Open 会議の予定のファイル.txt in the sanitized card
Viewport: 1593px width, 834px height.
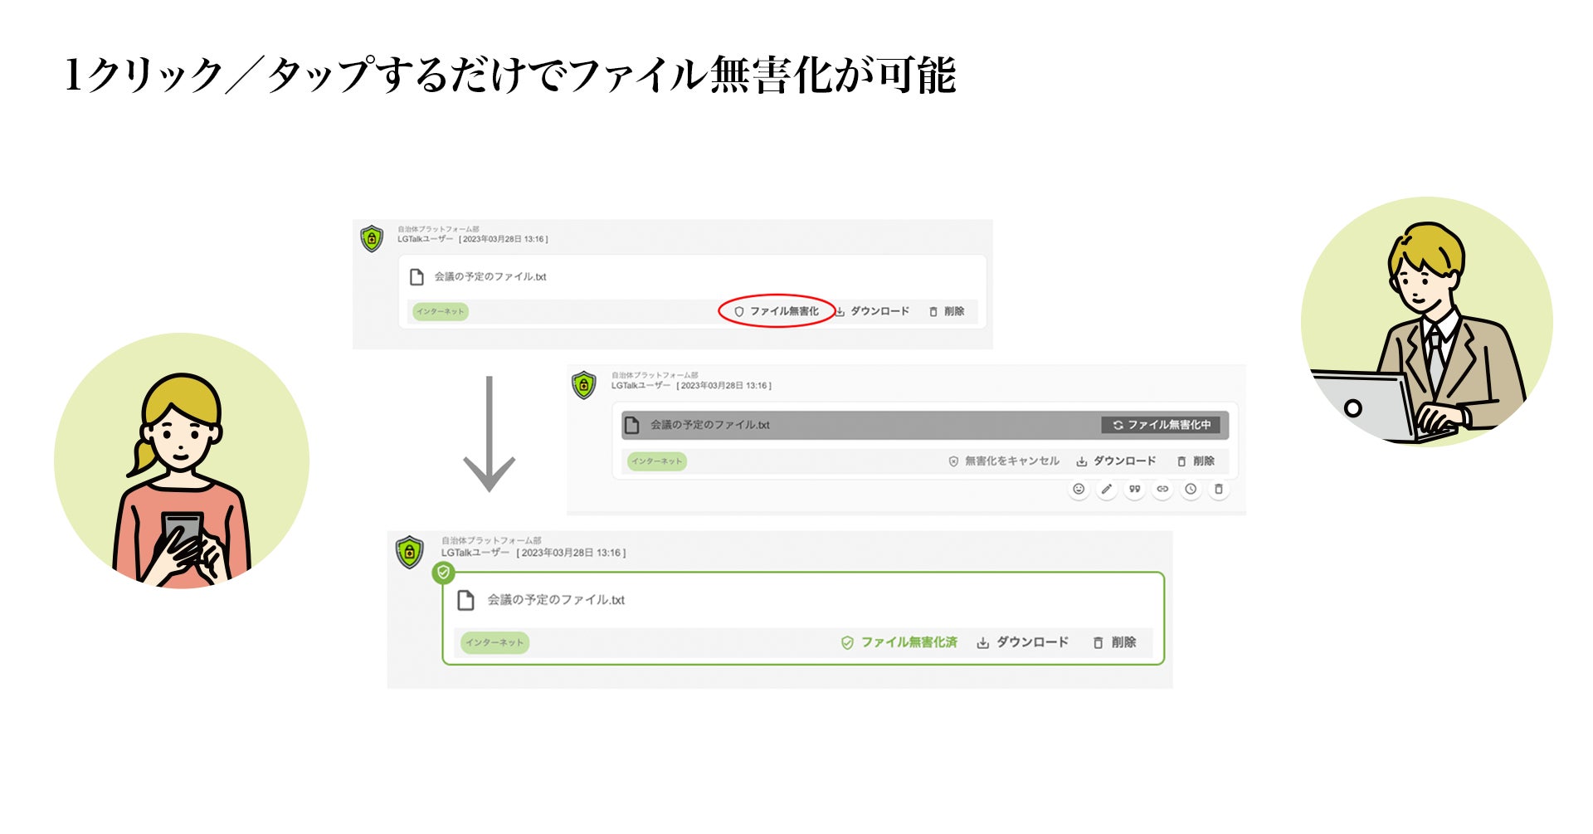pos(556,600)
